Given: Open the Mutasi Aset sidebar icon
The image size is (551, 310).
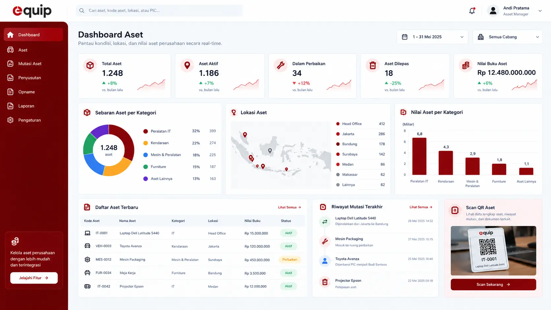Looking at the screenshot, I should (x=11, y=64).
